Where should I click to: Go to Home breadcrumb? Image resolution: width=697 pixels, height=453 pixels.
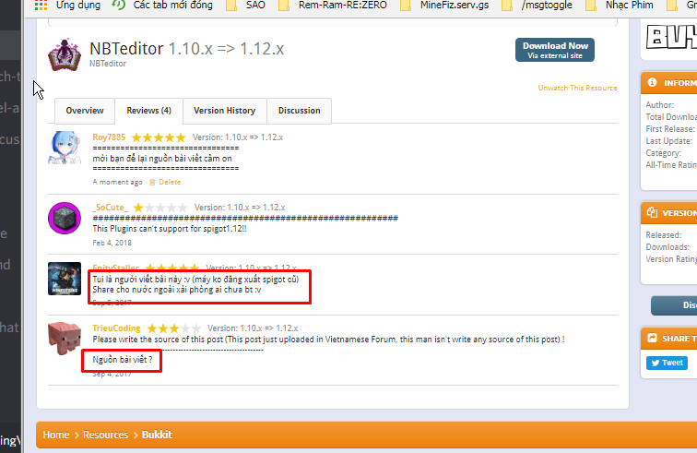pos(56,435)
